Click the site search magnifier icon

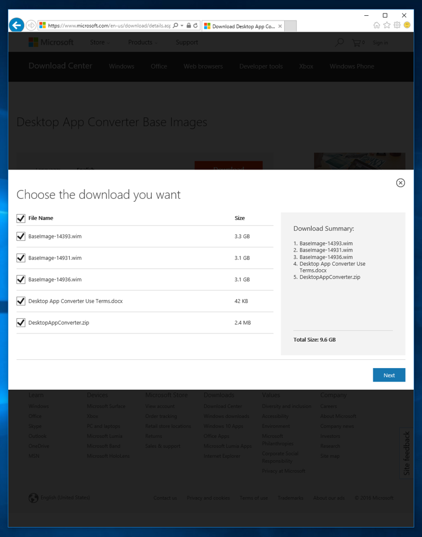(339, 42)
